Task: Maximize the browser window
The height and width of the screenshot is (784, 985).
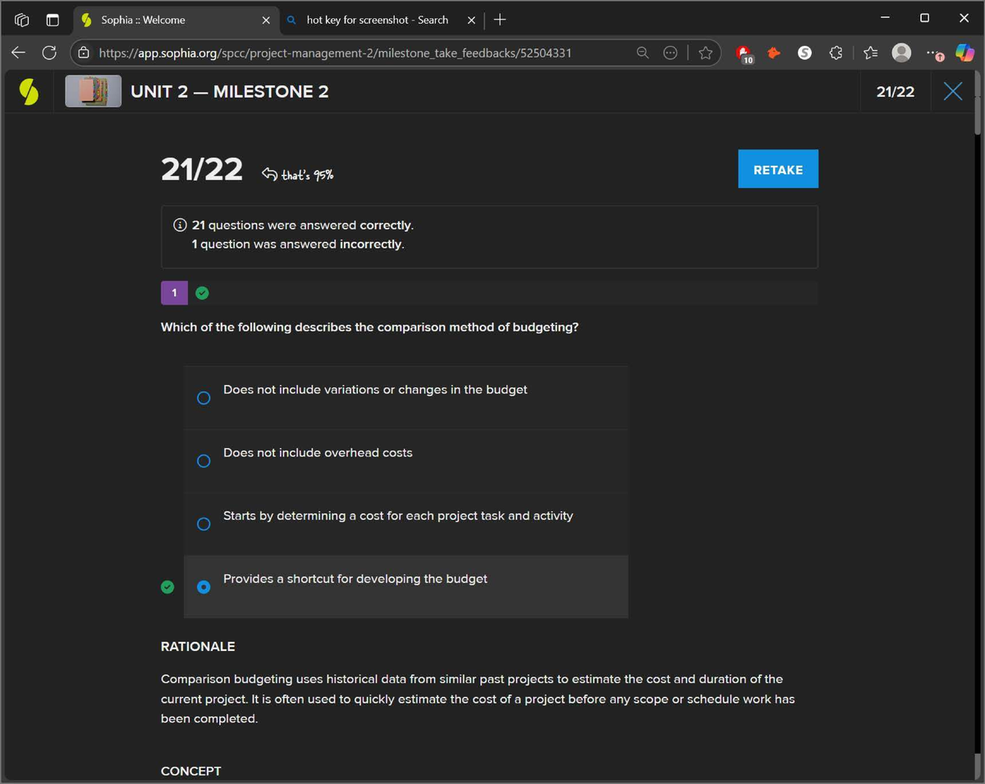Action: 924,18
